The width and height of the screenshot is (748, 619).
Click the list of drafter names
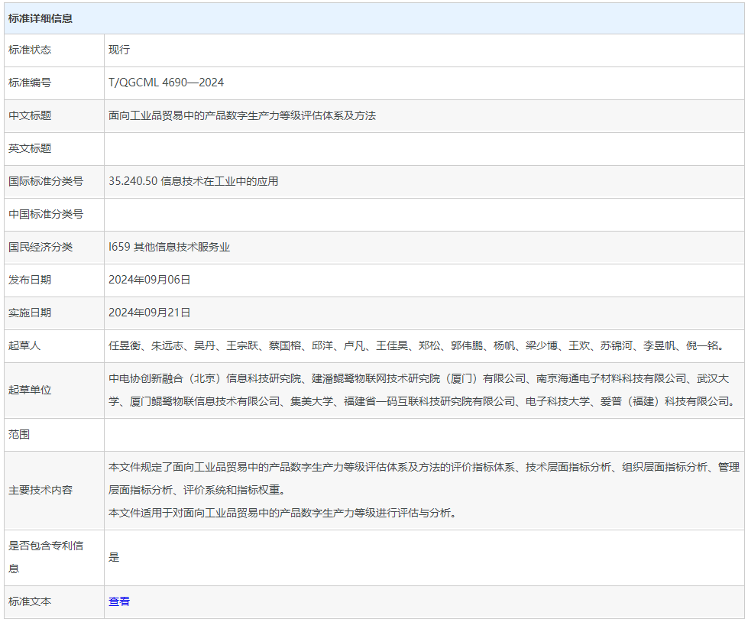point(416,345)
